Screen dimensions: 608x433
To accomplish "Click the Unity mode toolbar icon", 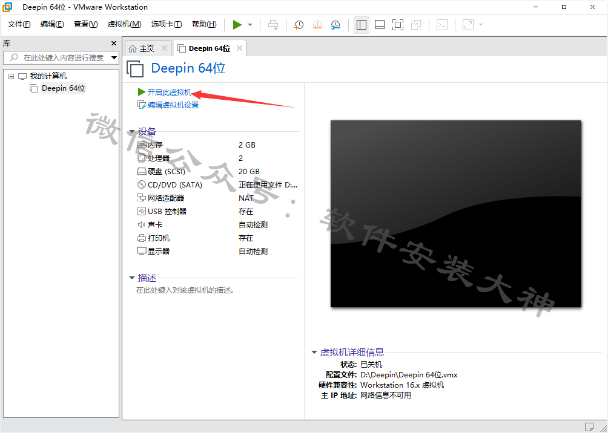I will click(x=416, y=25).
